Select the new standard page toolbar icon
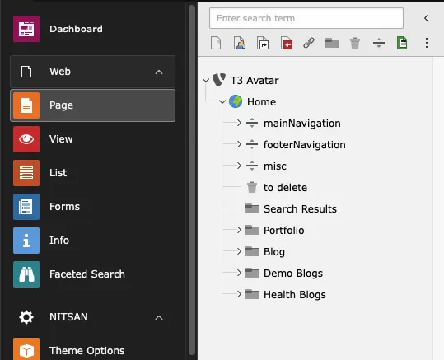The height and width of the screenshot is (360, 444). [x=216, y=43]
